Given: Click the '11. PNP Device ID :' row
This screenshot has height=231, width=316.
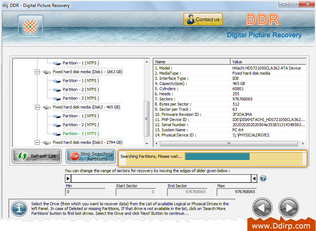Looking at the screenshot, I should 230,120.
